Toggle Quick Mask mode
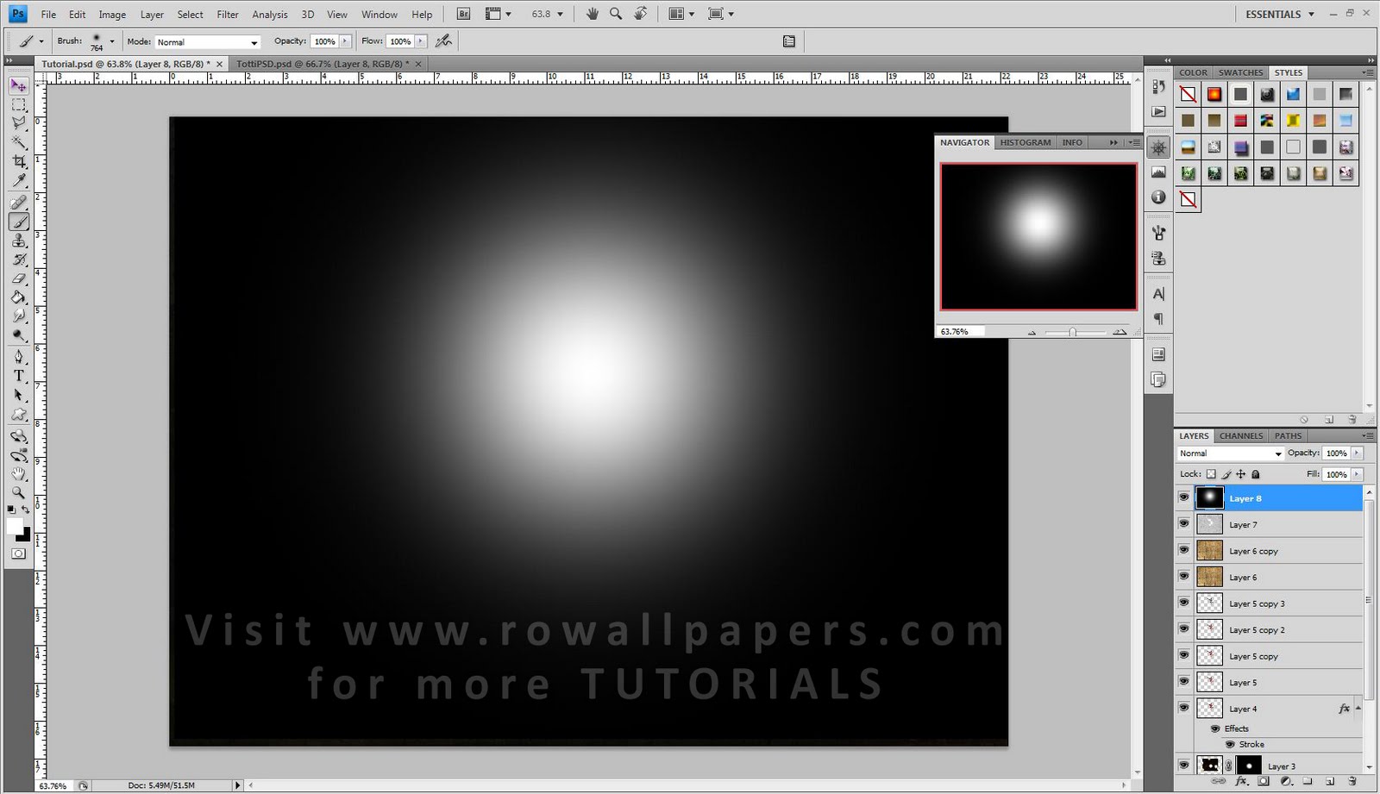Viewport: 1380px width, 794px height. click(18, 553)
